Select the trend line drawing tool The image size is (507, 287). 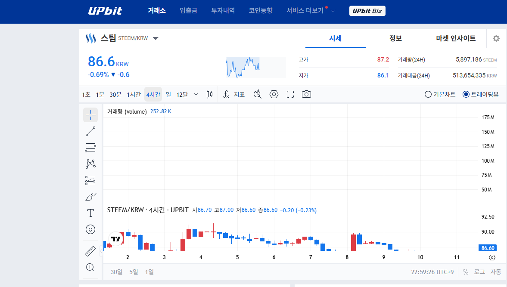(90, 131)
